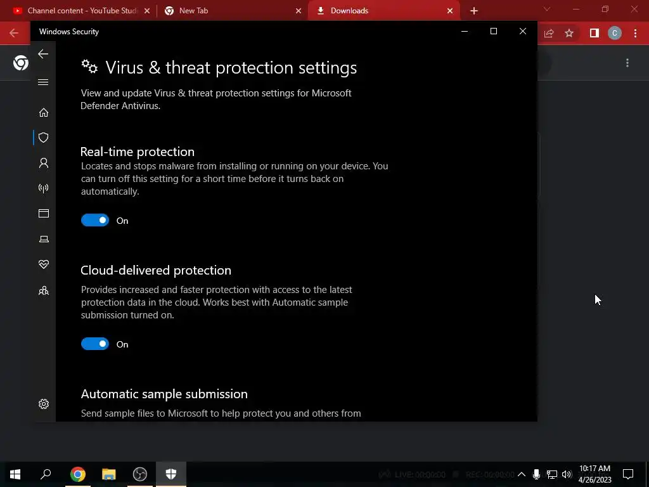Image resolution: width=649 pixels, height=487 pixels.
Task: Toggle Chrome side panel icon
Action: click(x=594, y=33)
